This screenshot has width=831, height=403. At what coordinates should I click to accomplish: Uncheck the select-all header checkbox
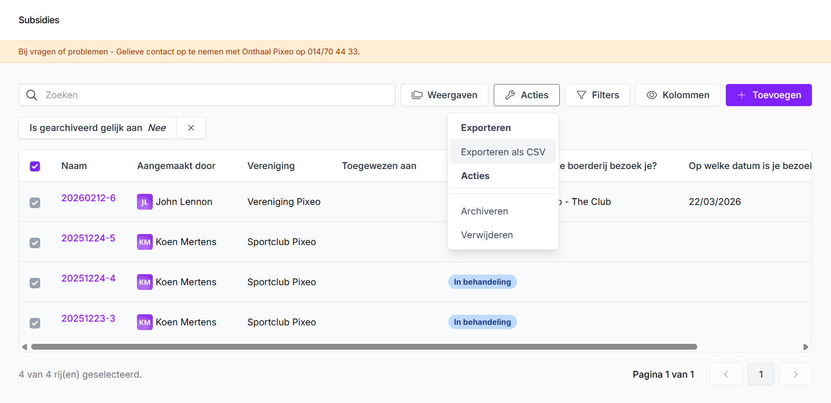click(35, 166)
